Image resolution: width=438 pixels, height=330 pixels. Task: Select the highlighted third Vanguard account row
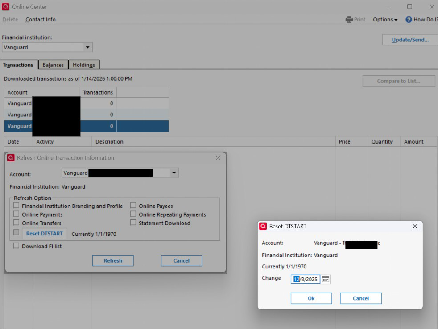87,126
